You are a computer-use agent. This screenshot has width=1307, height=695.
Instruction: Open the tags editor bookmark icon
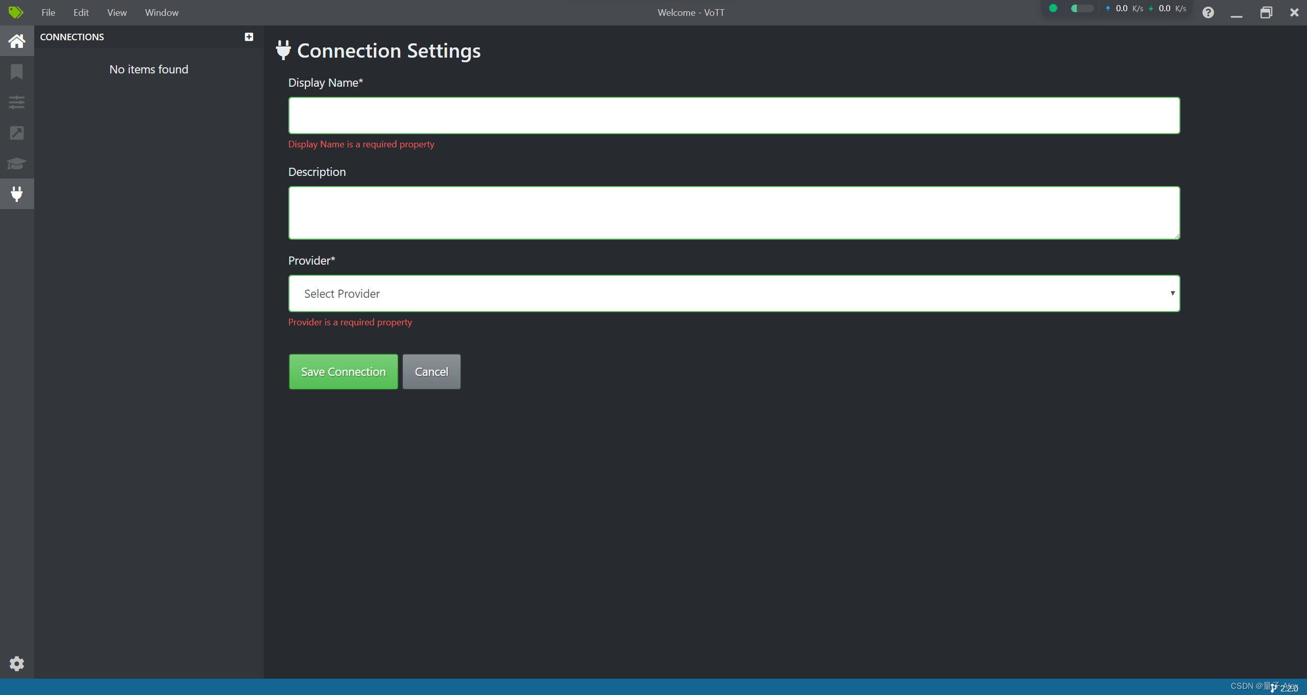point(17,72)
